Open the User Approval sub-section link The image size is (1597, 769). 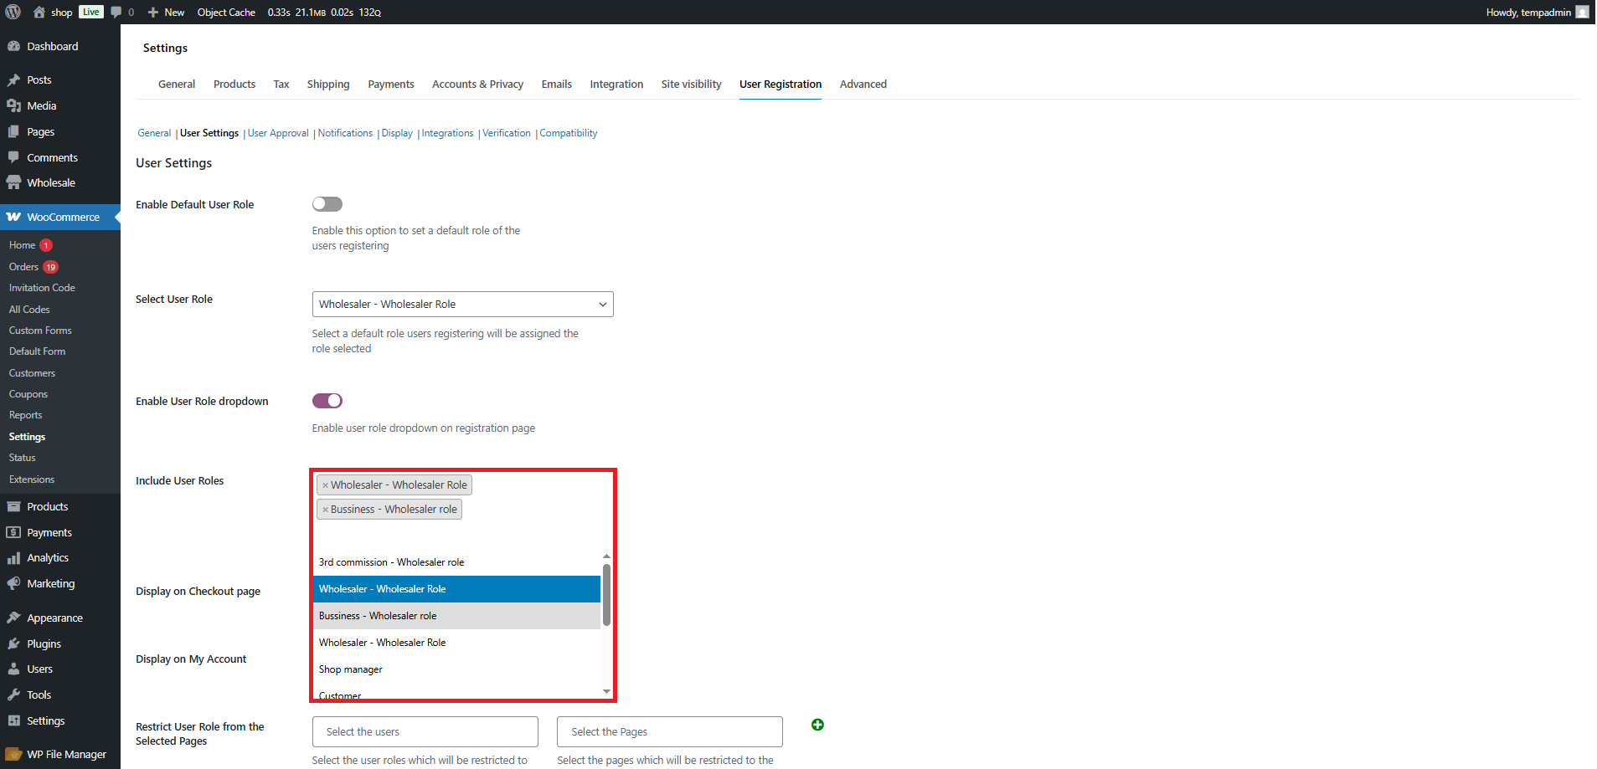278,133
